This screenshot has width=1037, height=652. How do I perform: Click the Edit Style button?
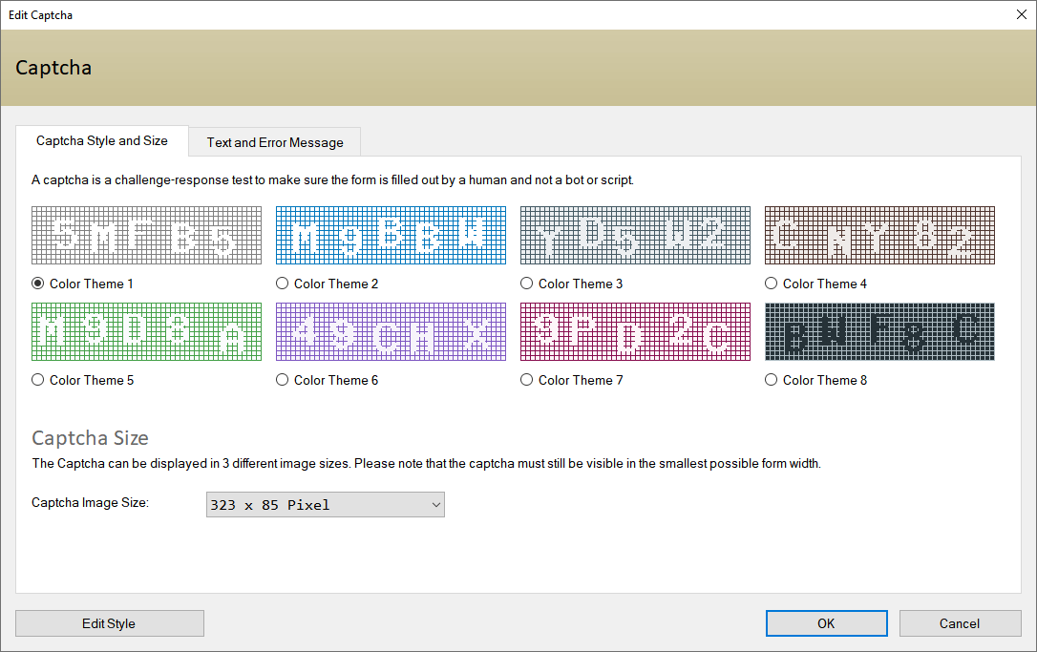coord(109,622)
